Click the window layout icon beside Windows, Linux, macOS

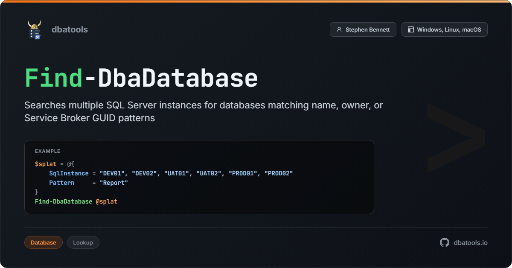tap(411, 29)
